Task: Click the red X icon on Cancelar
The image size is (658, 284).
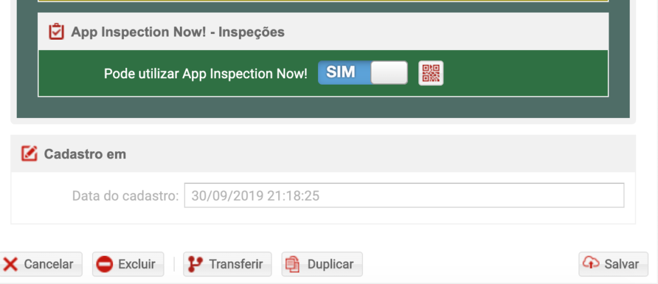Action: pyautogui.click(x=10, y=264)
